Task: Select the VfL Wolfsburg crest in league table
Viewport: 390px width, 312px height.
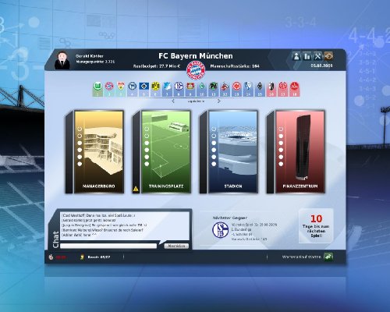Action: 97,86
